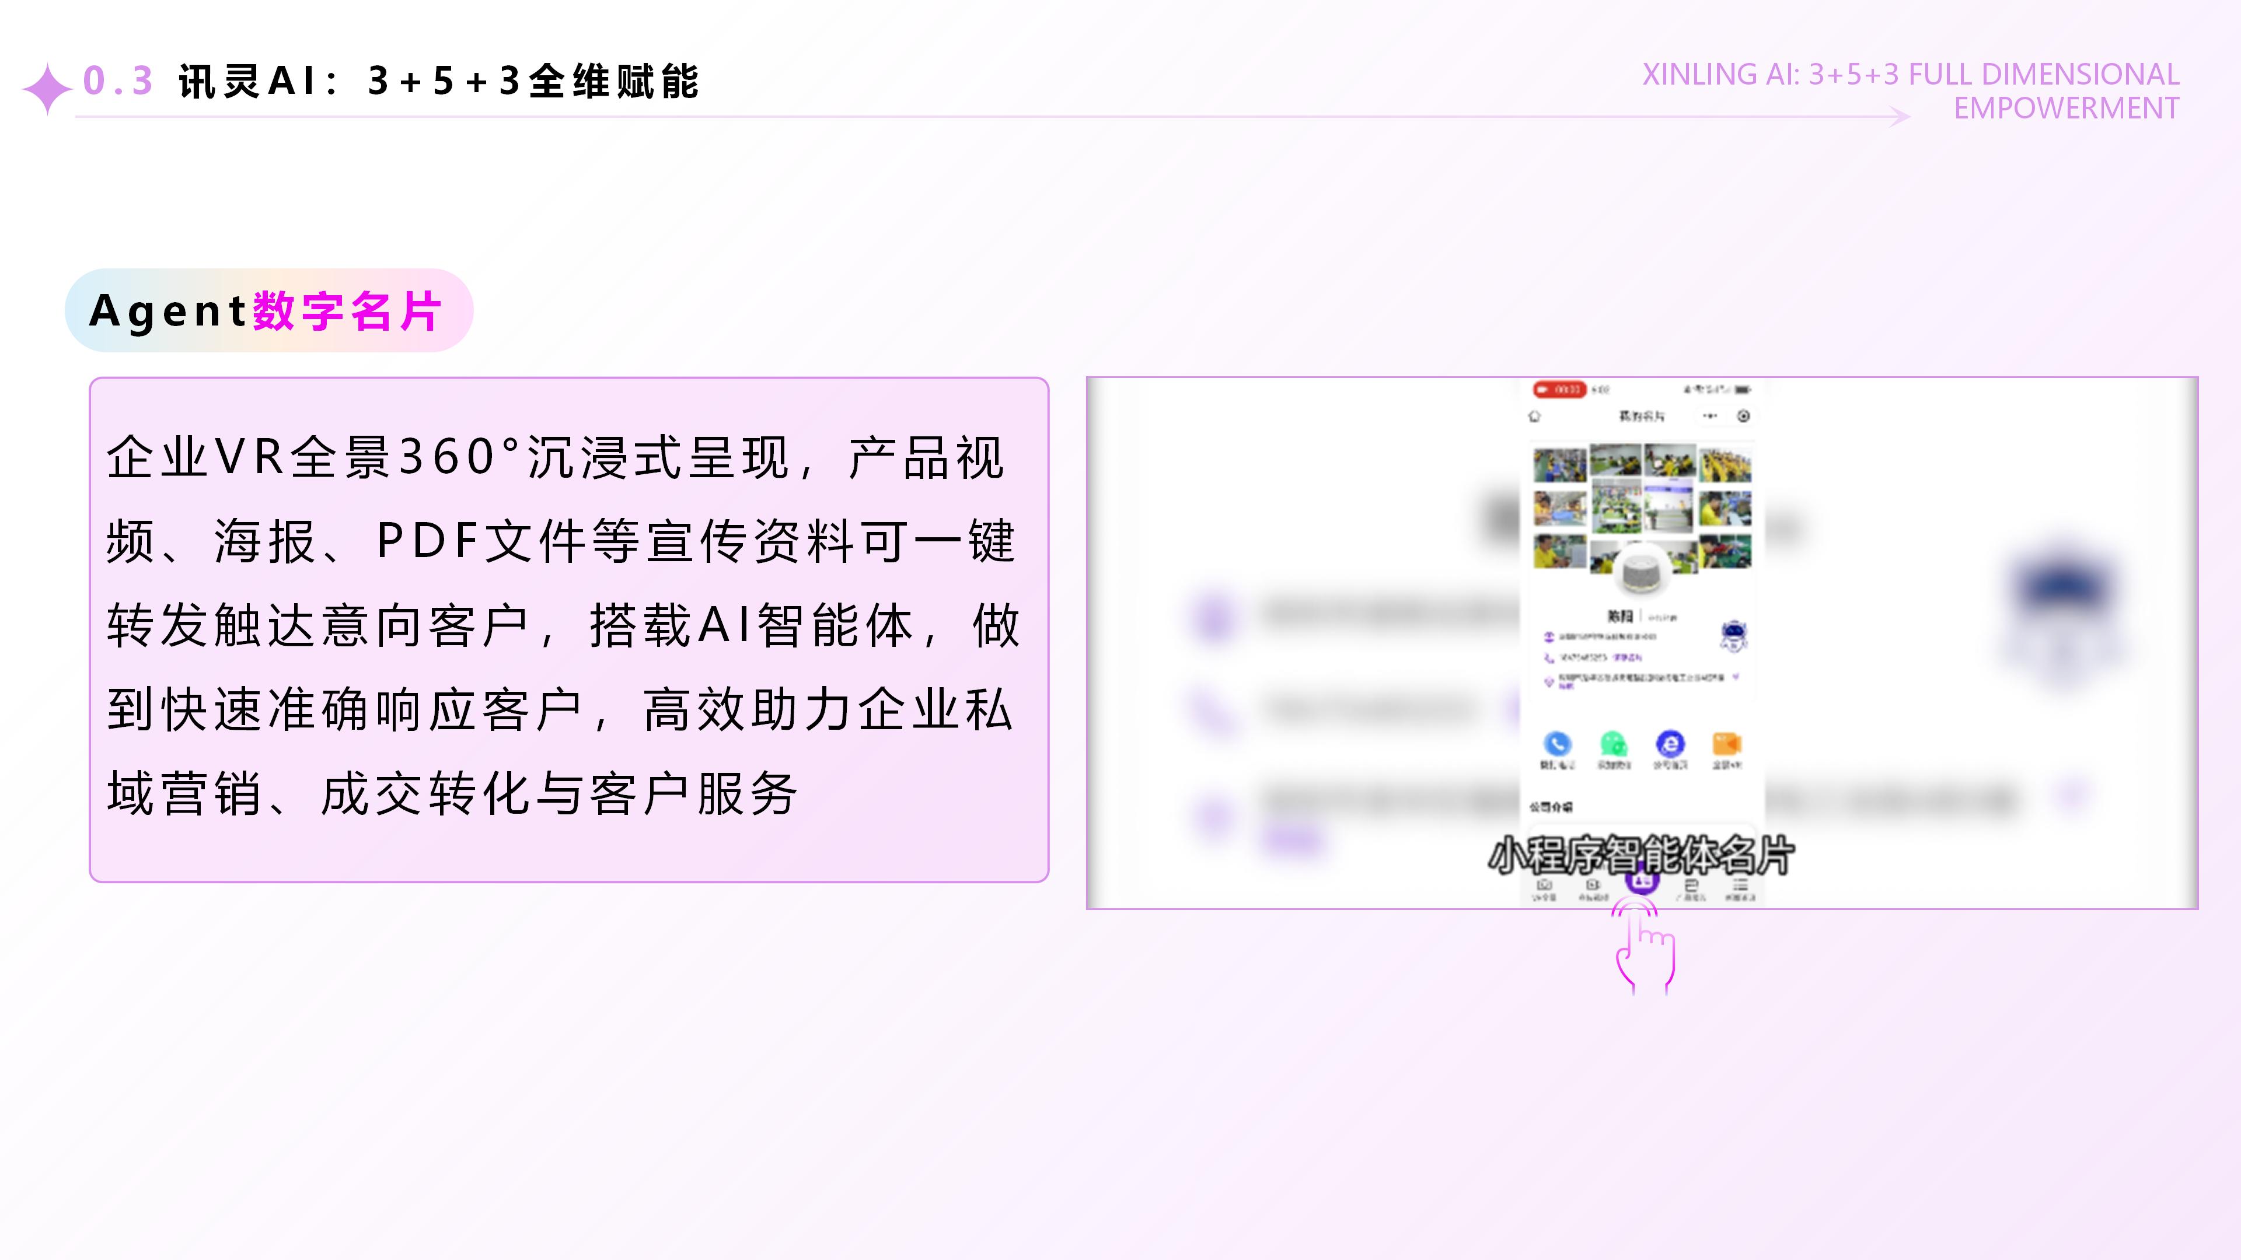Tap the green WeChat icon
The height and width of the screenshot is (1260, 2241).
(x=1614, y=744)
